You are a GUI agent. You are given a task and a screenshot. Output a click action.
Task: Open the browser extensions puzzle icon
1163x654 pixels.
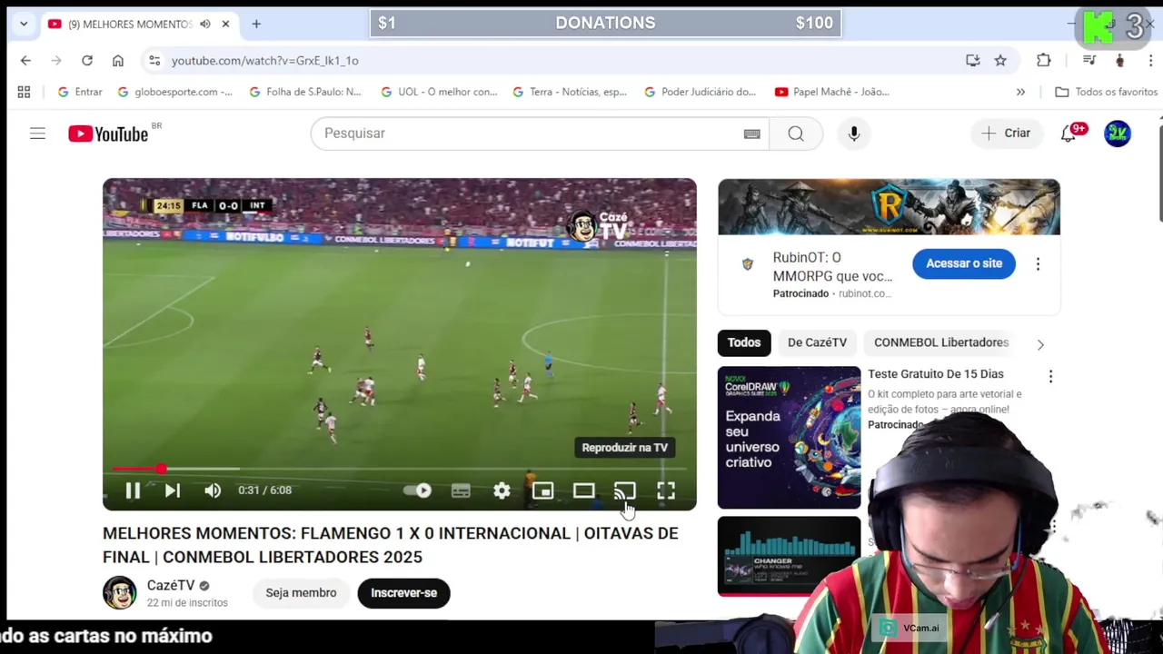point(1044,60)
